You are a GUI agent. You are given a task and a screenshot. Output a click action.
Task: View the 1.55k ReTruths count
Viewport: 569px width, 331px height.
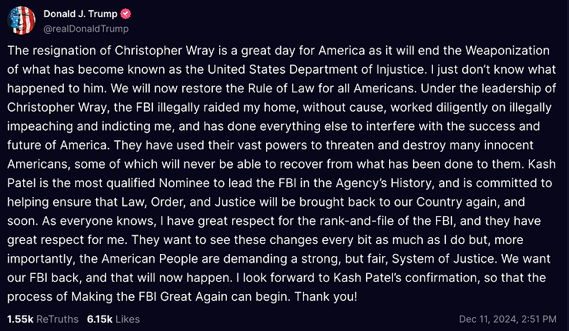43,319
